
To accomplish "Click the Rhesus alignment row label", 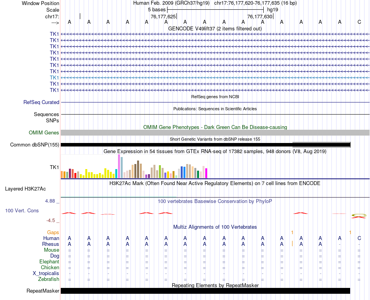I will coord(51,244).
